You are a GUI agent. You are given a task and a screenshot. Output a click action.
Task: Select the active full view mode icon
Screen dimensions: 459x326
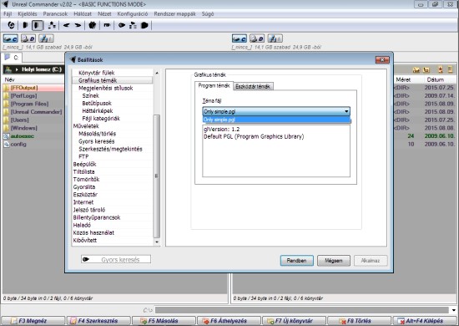[x=38, y=26]
